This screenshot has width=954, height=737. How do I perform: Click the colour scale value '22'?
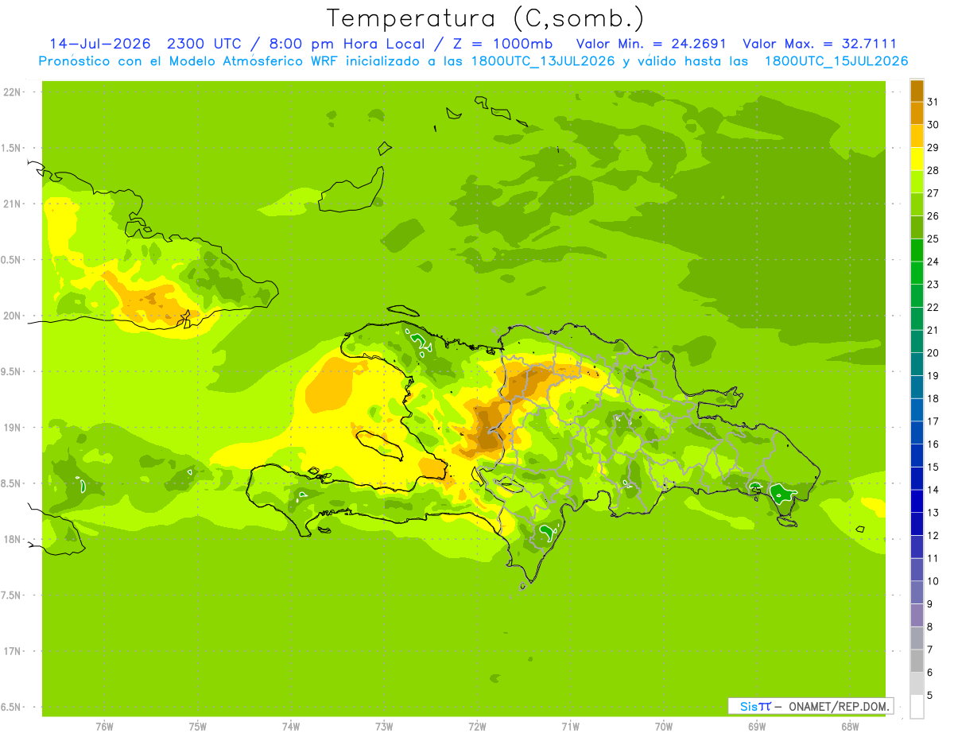[933, 307]
